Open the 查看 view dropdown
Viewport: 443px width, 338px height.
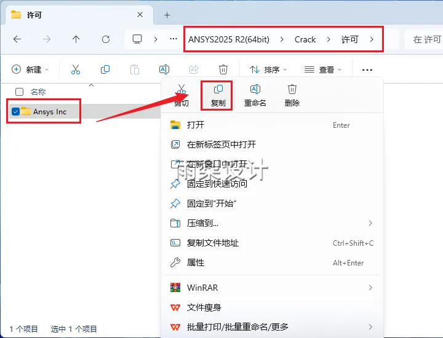323,69
